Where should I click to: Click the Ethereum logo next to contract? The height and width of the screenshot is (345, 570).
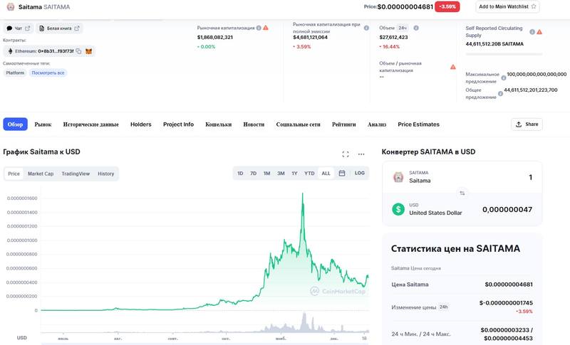click(x=10, y=51)
